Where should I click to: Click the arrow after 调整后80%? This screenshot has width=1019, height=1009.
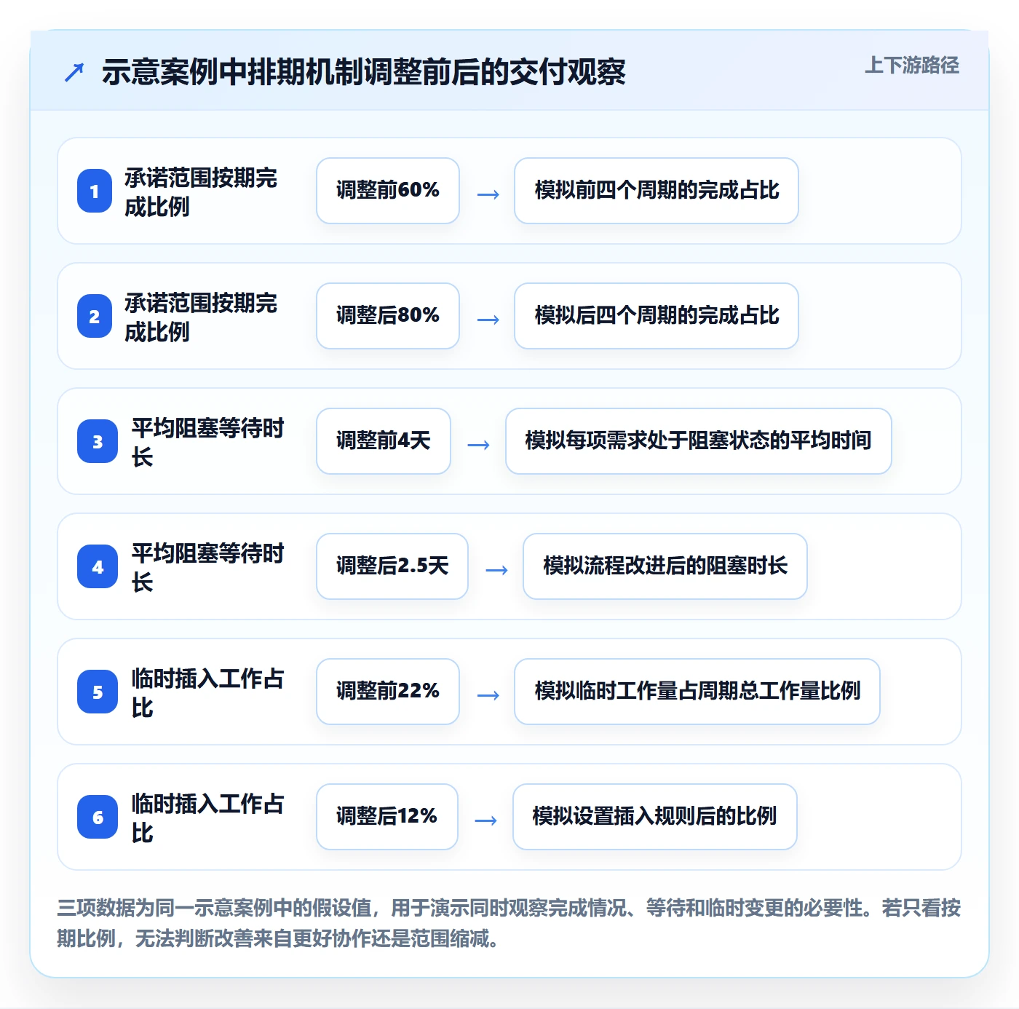[488, 320]
